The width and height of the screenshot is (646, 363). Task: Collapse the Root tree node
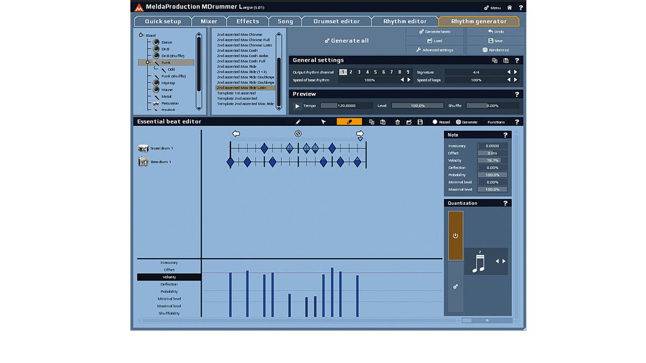[x=141, y=35]
